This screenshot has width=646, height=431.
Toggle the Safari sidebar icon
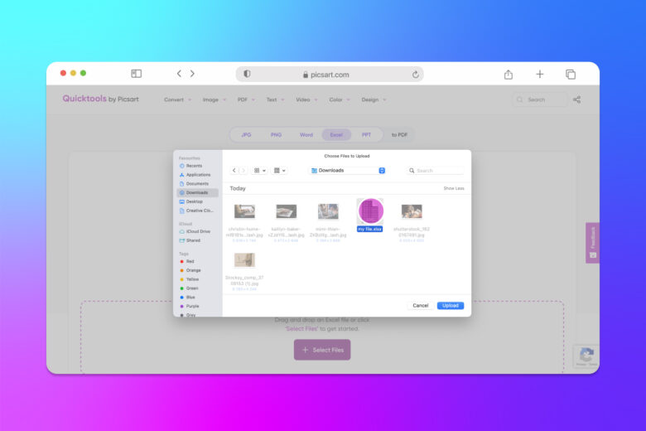pos(137,74)
